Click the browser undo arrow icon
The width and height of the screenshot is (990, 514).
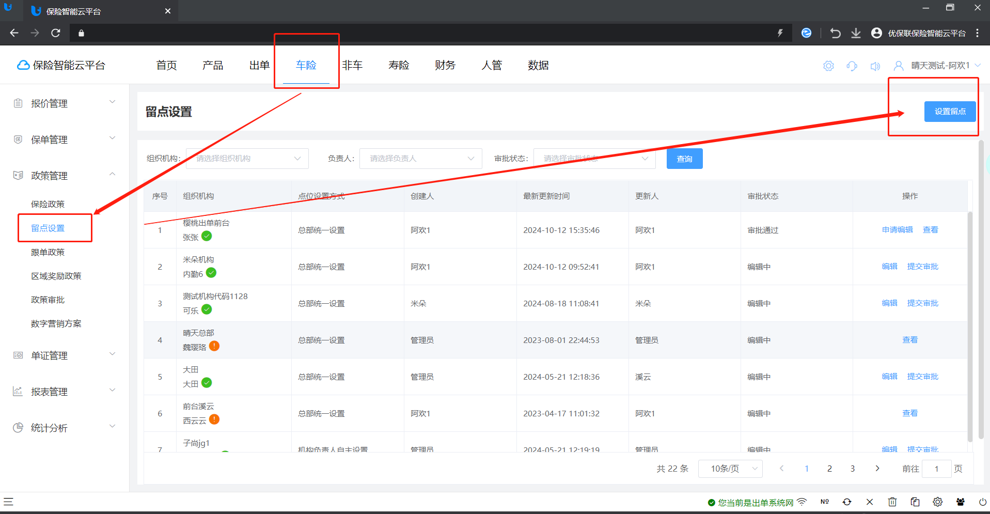click(835, 33)
